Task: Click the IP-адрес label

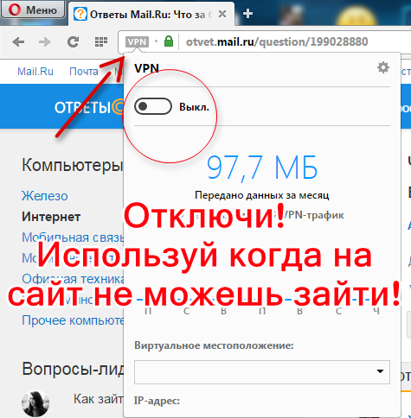Action: [157, 401]
